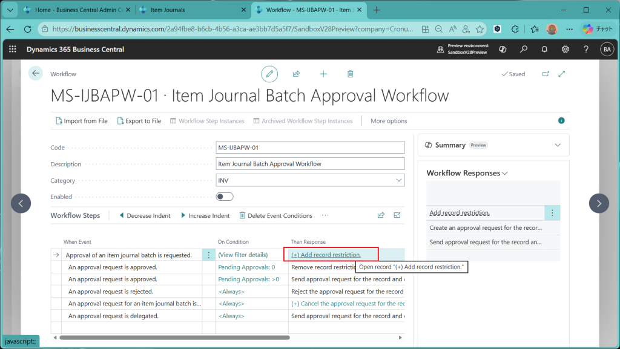Viewport: 620px width, 349px height.
Task: Click the Dynamics 365 search magnifier icon
Action: tap(524, 50)
